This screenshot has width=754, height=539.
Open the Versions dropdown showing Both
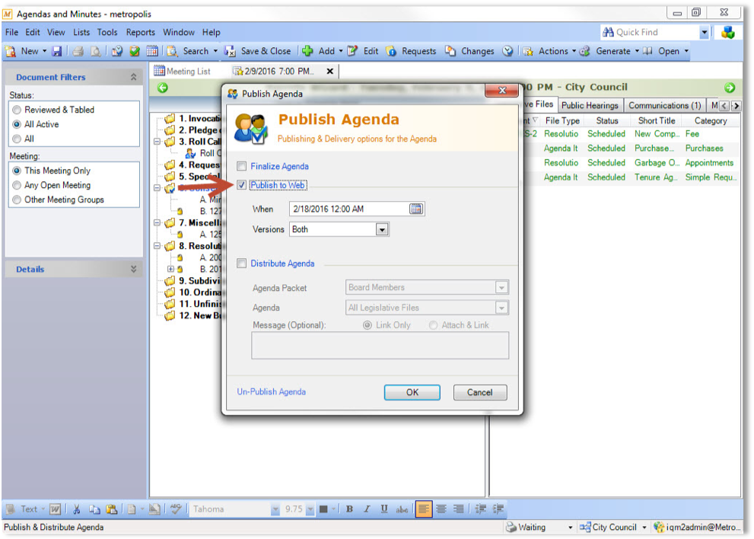tap(382, 230)
